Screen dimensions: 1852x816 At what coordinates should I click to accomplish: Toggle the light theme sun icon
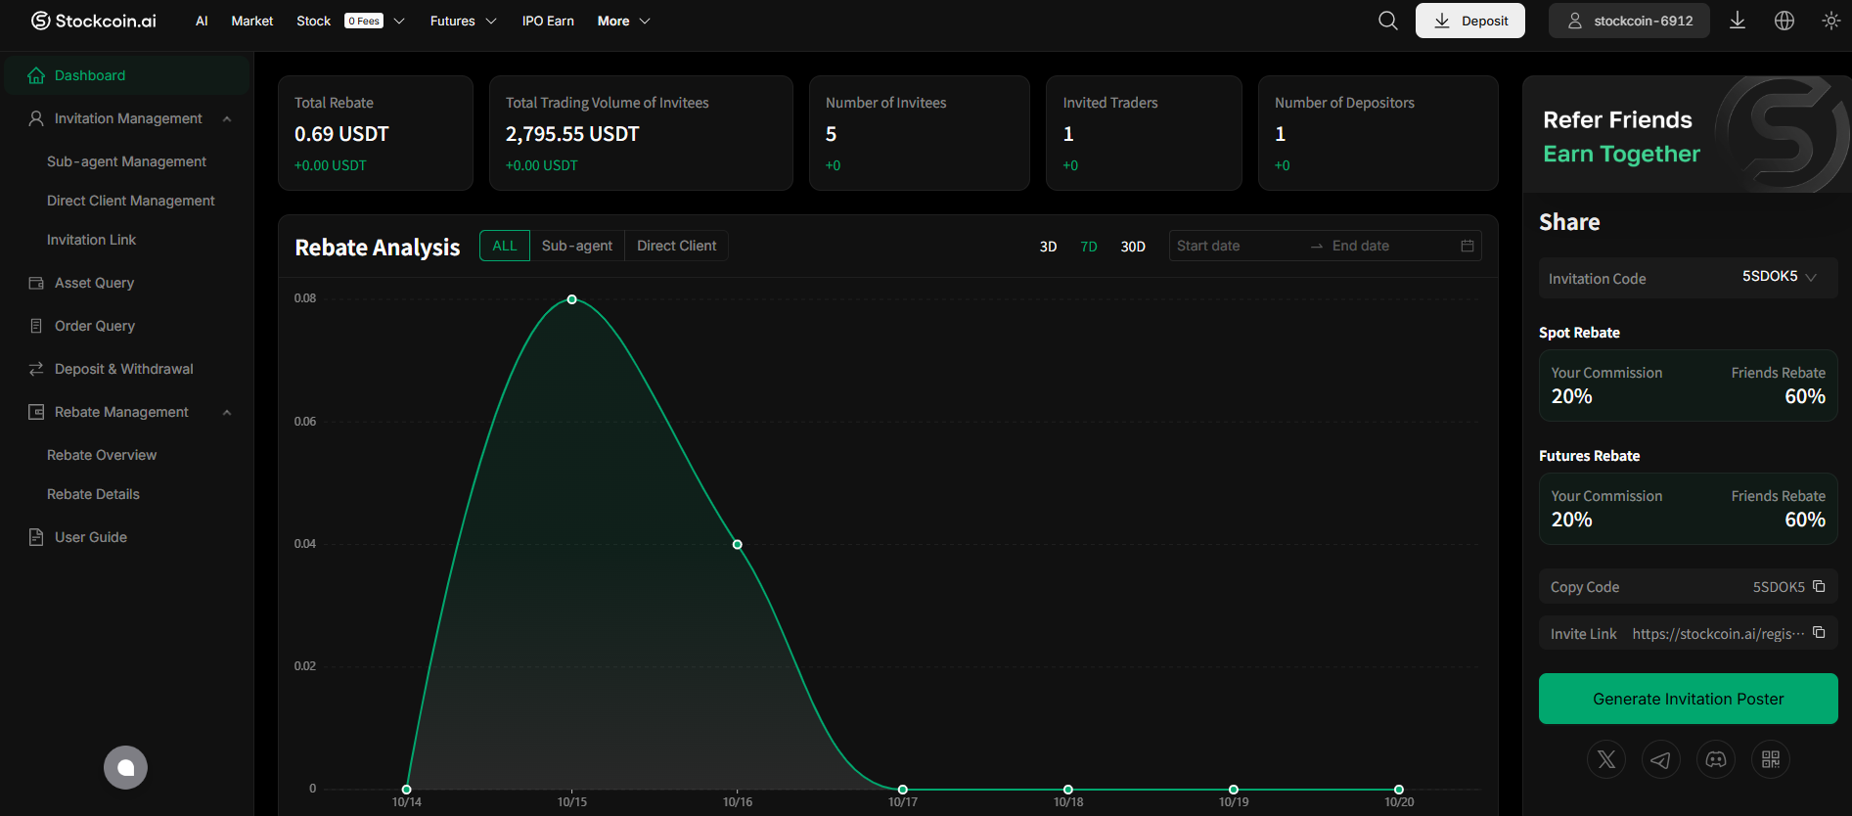[x=1831, y=21]
